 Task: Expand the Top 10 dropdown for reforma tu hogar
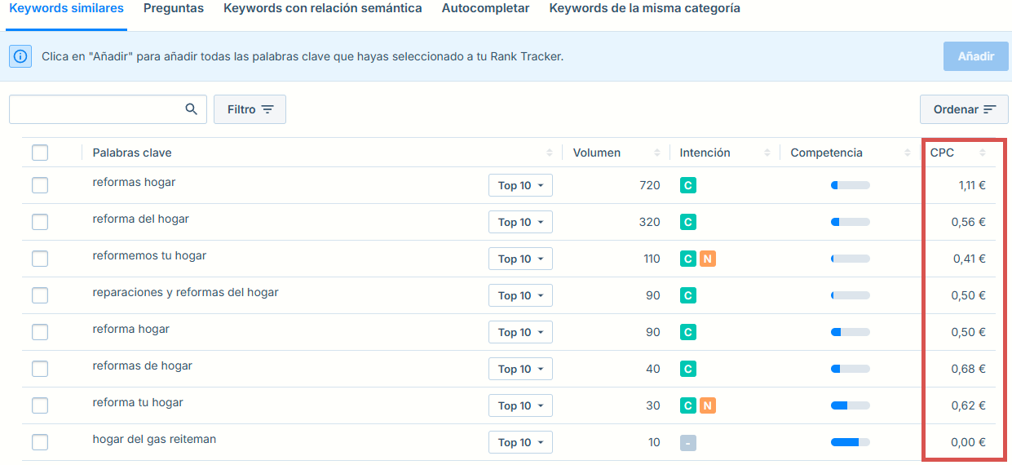520,405
